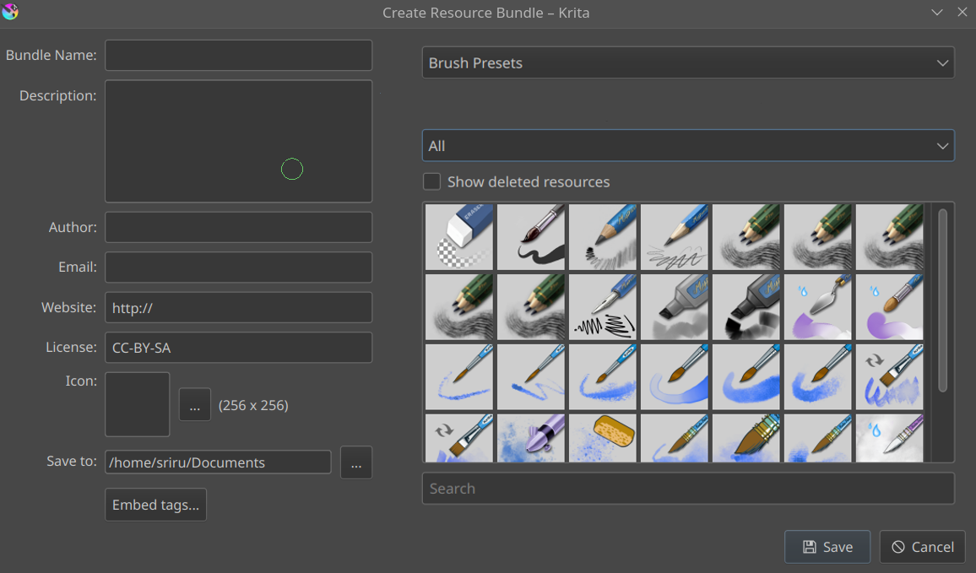Screen dimensions: 976x573
Task: Select the palette knife purple smear preset
Action: (817, 307)
